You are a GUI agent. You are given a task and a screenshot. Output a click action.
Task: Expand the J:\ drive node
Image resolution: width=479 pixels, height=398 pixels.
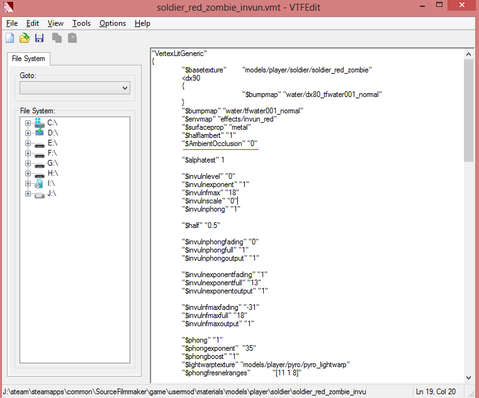pos(28,193)
